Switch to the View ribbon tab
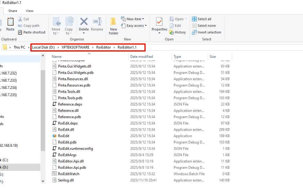Screen dimensions: 303x189 (x=29, y=11)
